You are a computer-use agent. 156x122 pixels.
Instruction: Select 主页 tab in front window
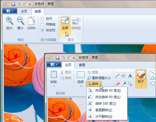click(68, 65)
